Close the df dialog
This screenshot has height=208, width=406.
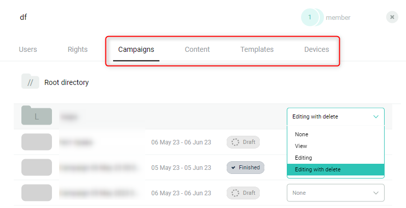[392, 17]
